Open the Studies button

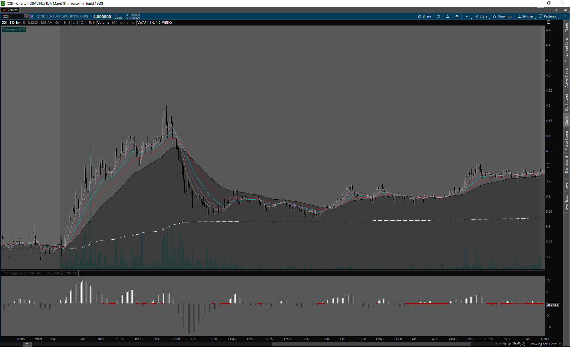click(526, 16)
